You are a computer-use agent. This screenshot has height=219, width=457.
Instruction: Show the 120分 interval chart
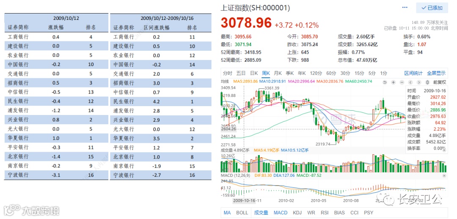click(x=316, y=73)
